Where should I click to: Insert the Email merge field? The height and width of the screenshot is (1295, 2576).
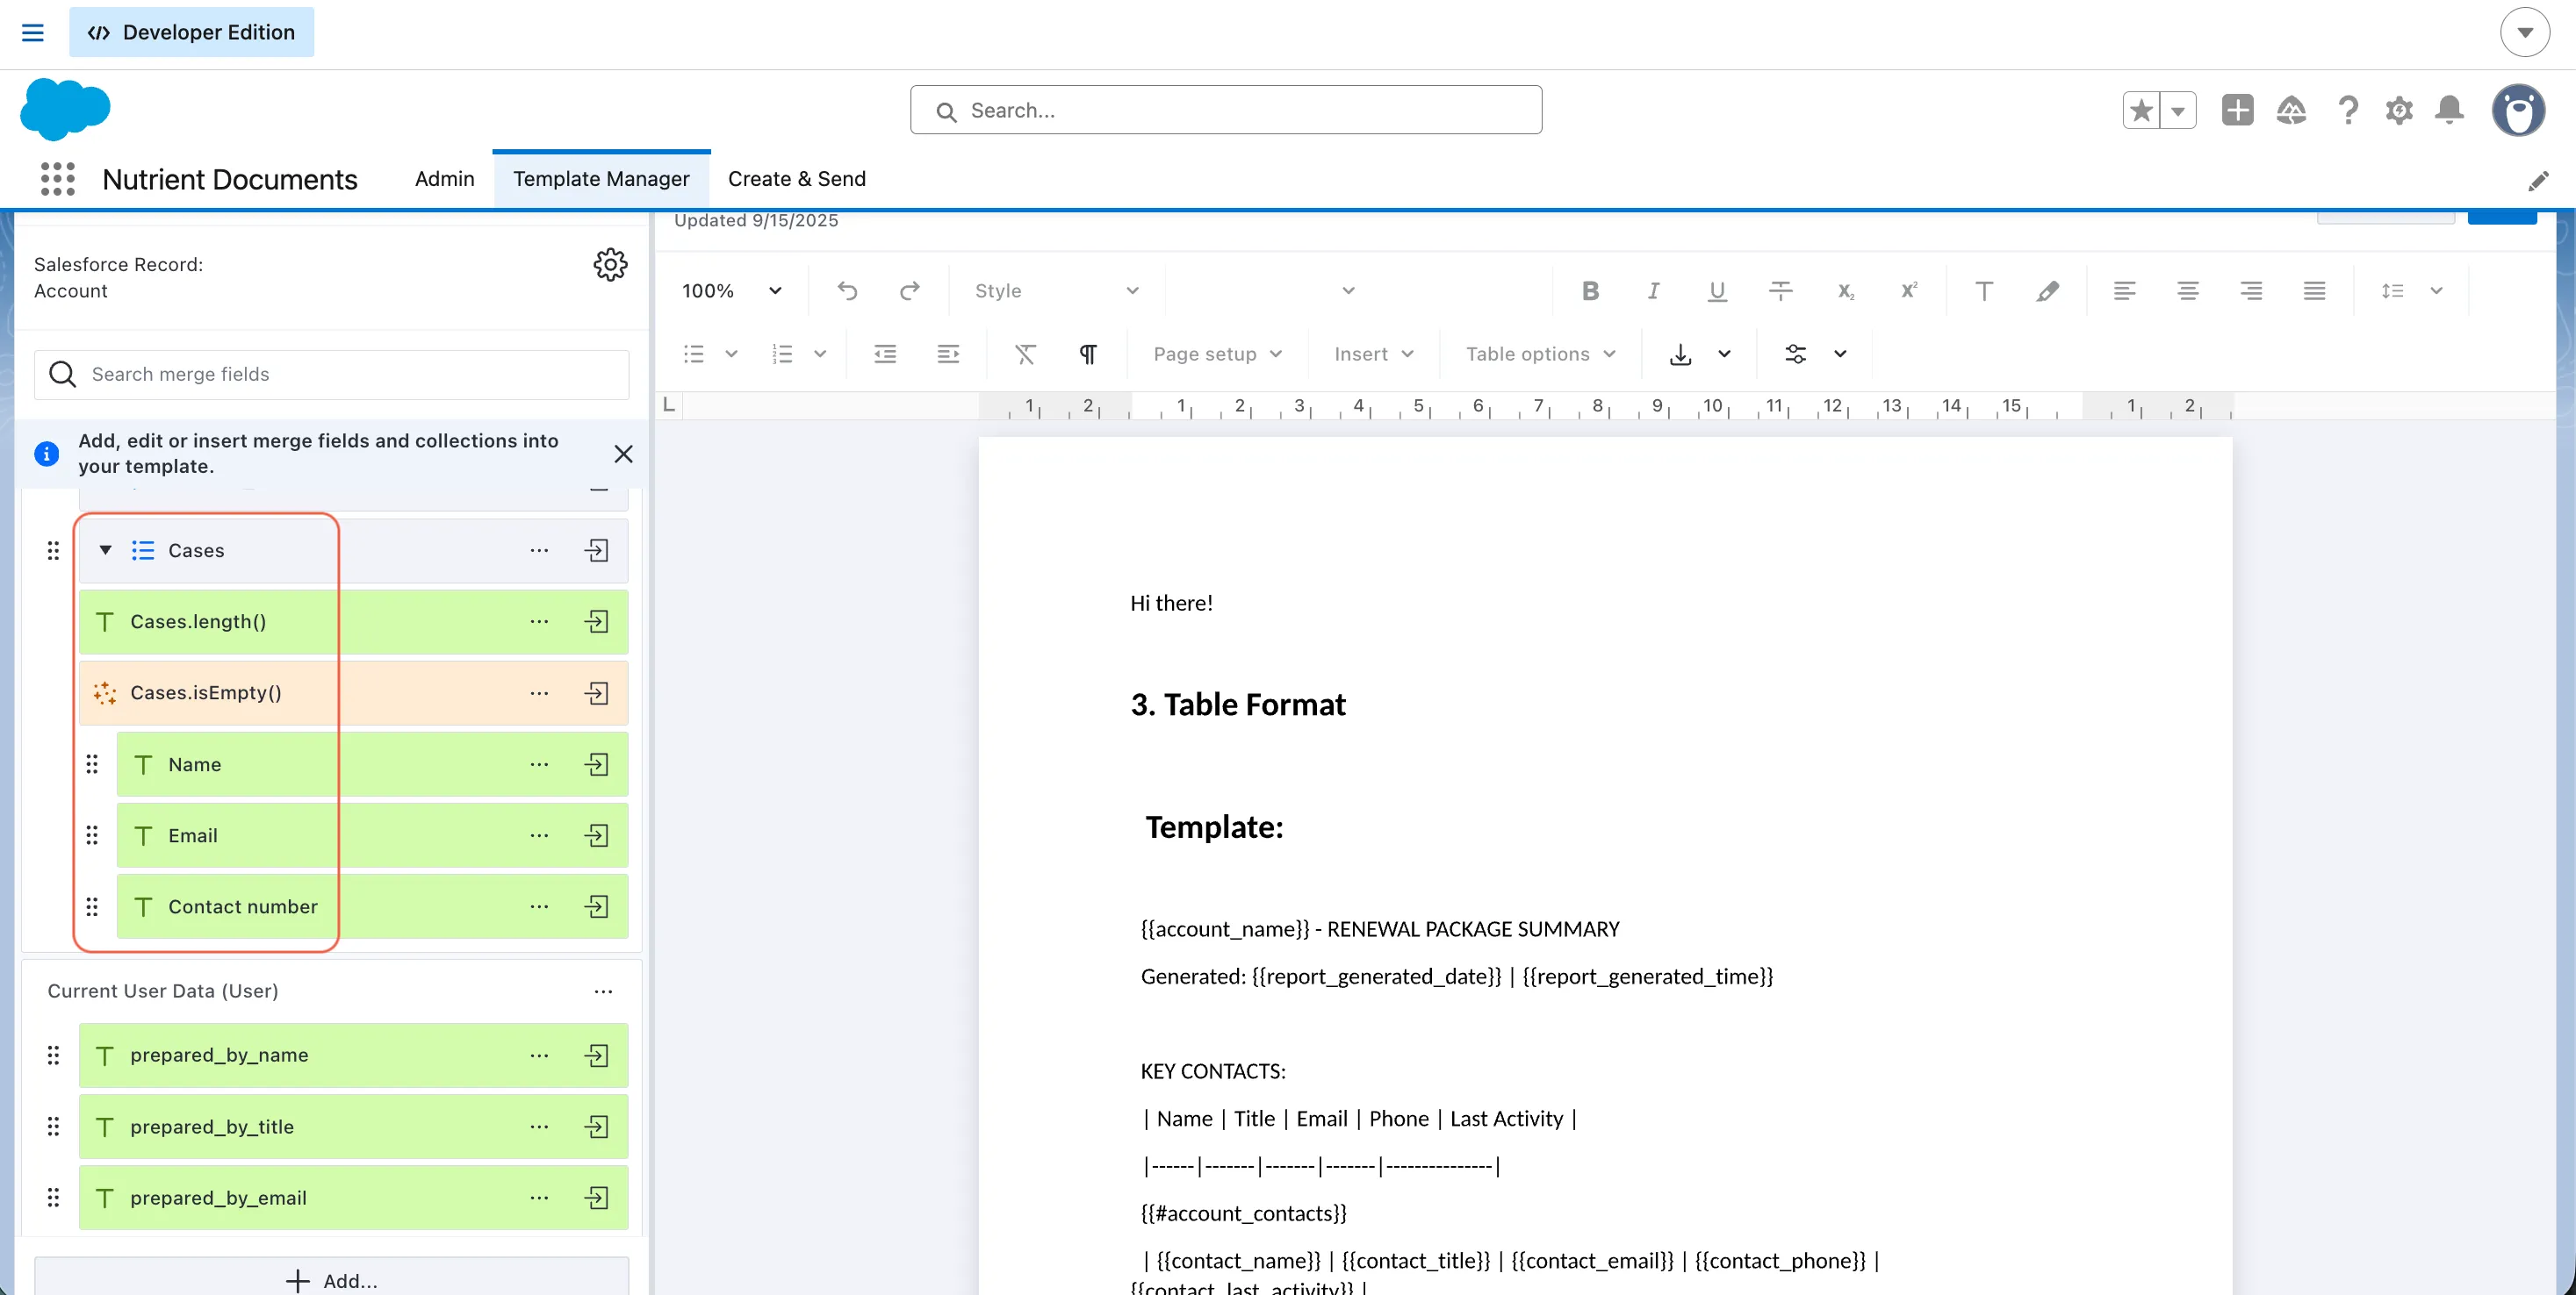(596, 835)
